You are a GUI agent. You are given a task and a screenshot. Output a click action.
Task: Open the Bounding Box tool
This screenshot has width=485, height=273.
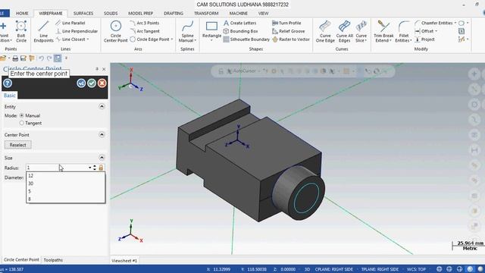[241, 31]
